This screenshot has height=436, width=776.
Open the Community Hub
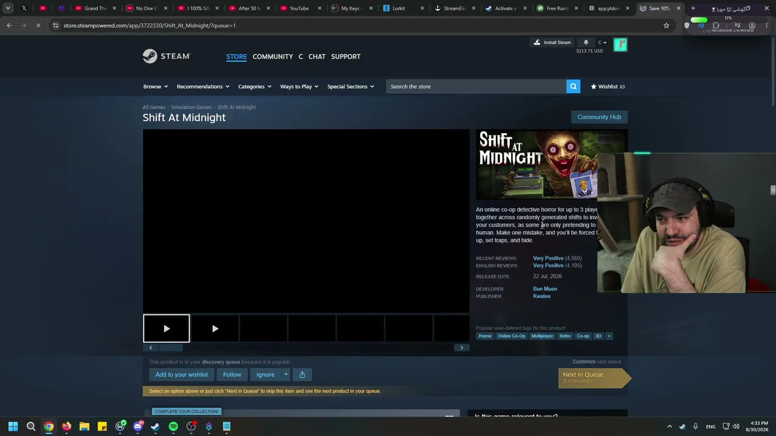pyautogui.click(x=599, y=117)
